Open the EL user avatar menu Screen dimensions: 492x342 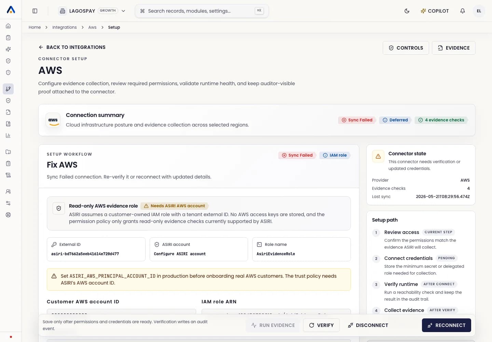click(x=479, y=11)
